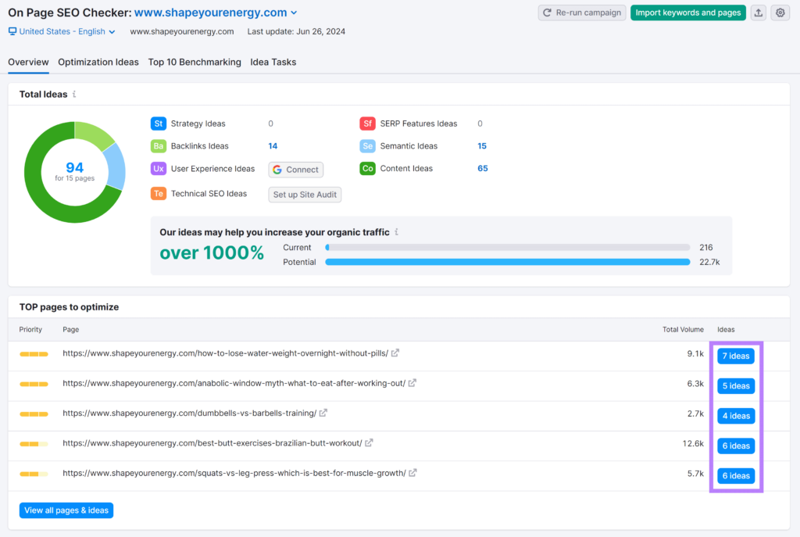This screenshot has width=800, height=537.
Task: Open squats-vs-leg-press page external link icon
Action: click(412, 473)
